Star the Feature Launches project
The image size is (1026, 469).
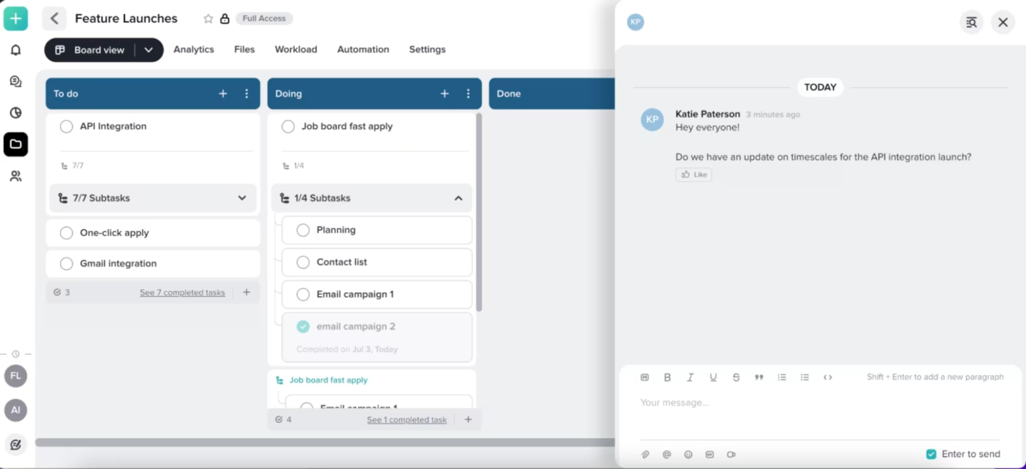pos(208,19)
